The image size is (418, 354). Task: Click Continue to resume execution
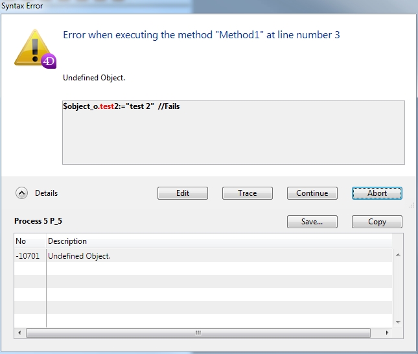tap(312, 193)
